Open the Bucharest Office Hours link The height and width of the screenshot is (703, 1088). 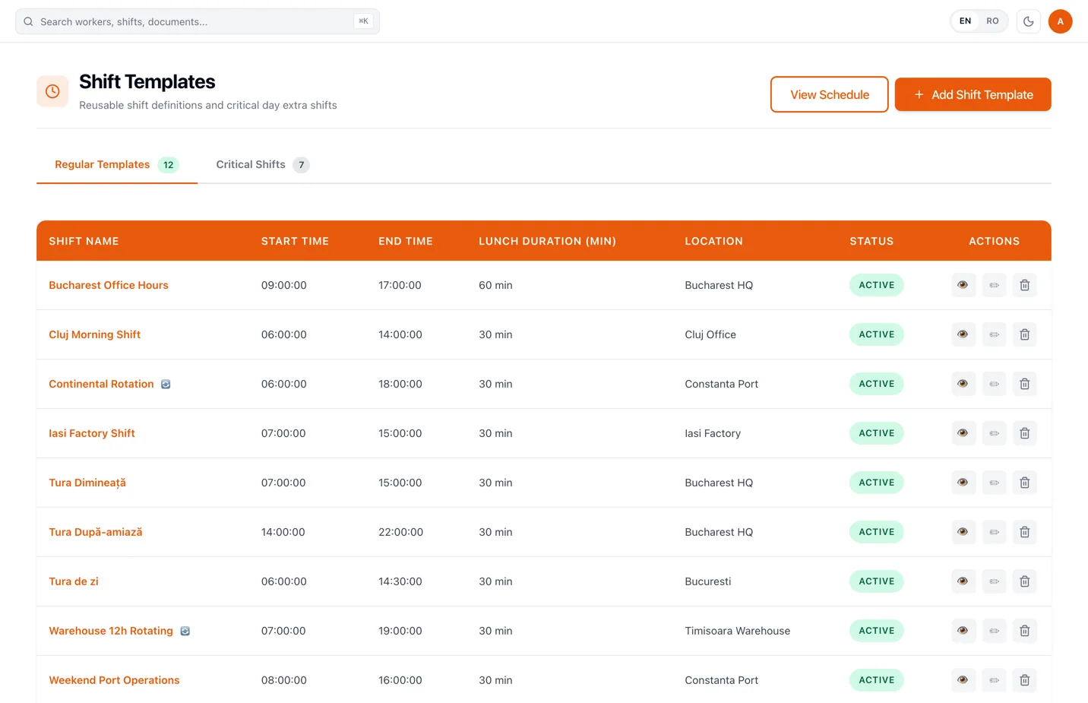point(109,285)
